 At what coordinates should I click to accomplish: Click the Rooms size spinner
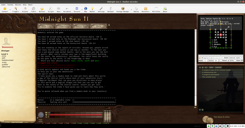click(x=206, y=60)
